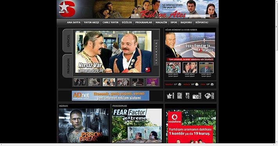Screen dimensions: 278x146
Task: Open the camera gallery quick link icon
Action: point(197,96)
